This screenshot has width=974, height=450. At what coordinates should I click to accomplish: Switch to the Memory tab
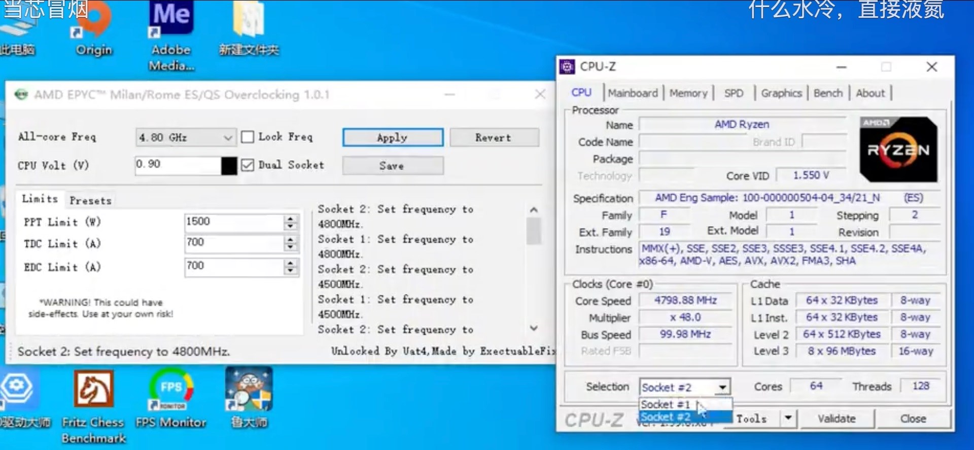point(688,93)
